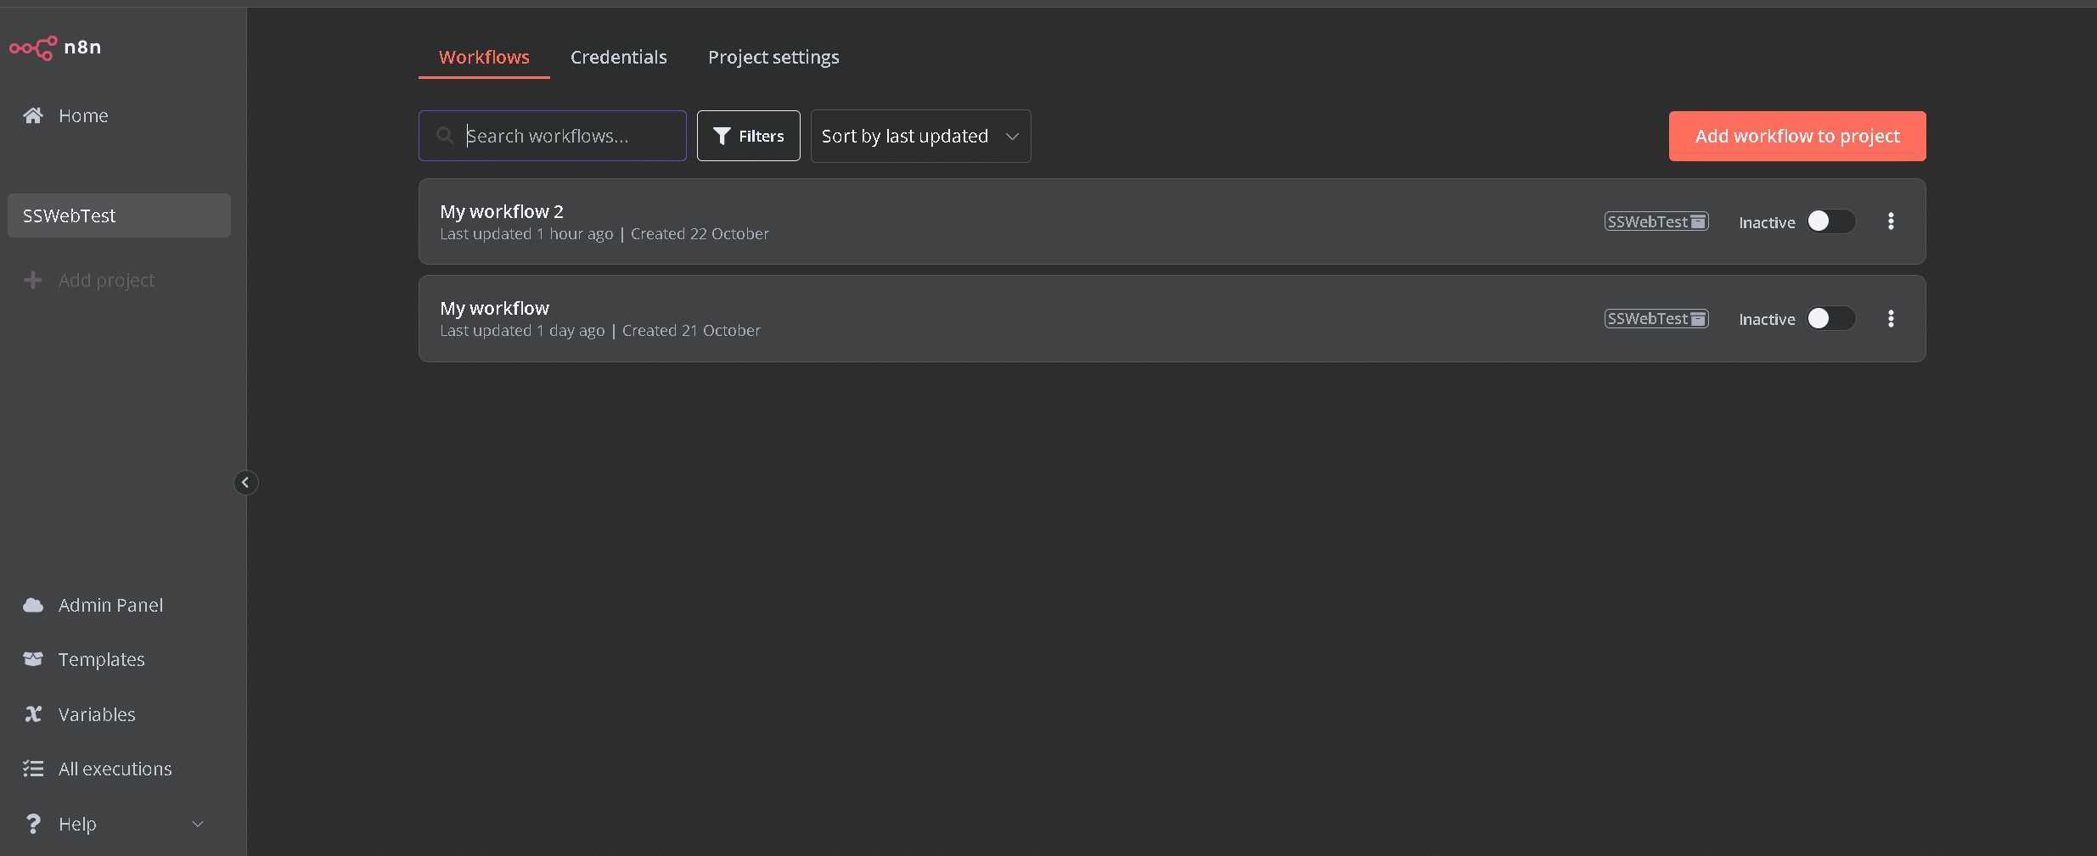Open the Filters button
2097x856 pixels.
pyautogui.click(x=748, y=136)
